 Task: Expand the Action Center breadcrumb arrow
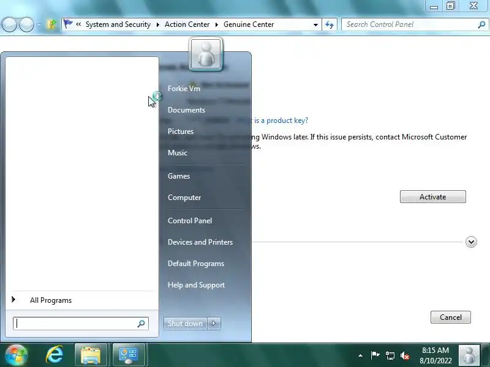point(217,24)
